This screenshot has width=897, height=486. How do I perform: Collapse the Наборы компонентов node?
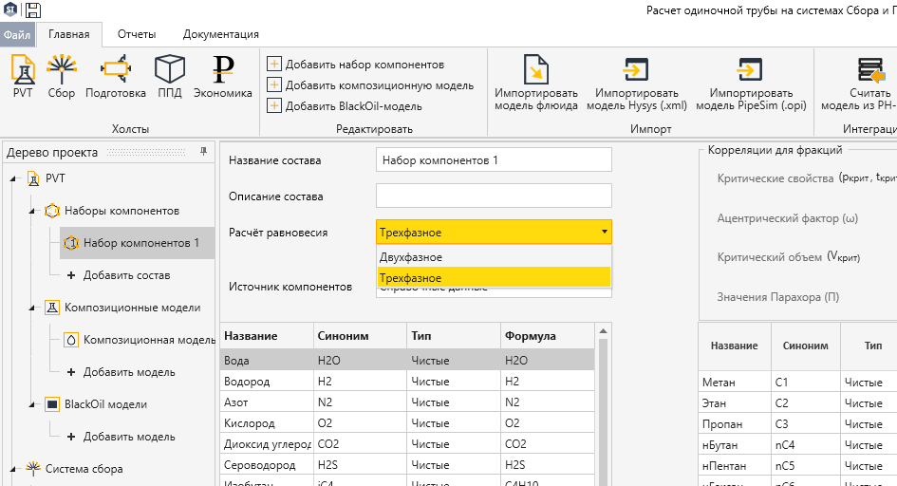(32, 212)
